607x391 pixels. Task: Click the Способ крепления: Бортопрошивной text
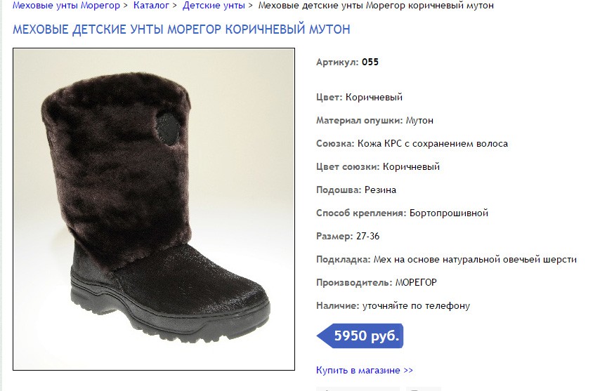(403, 213)
